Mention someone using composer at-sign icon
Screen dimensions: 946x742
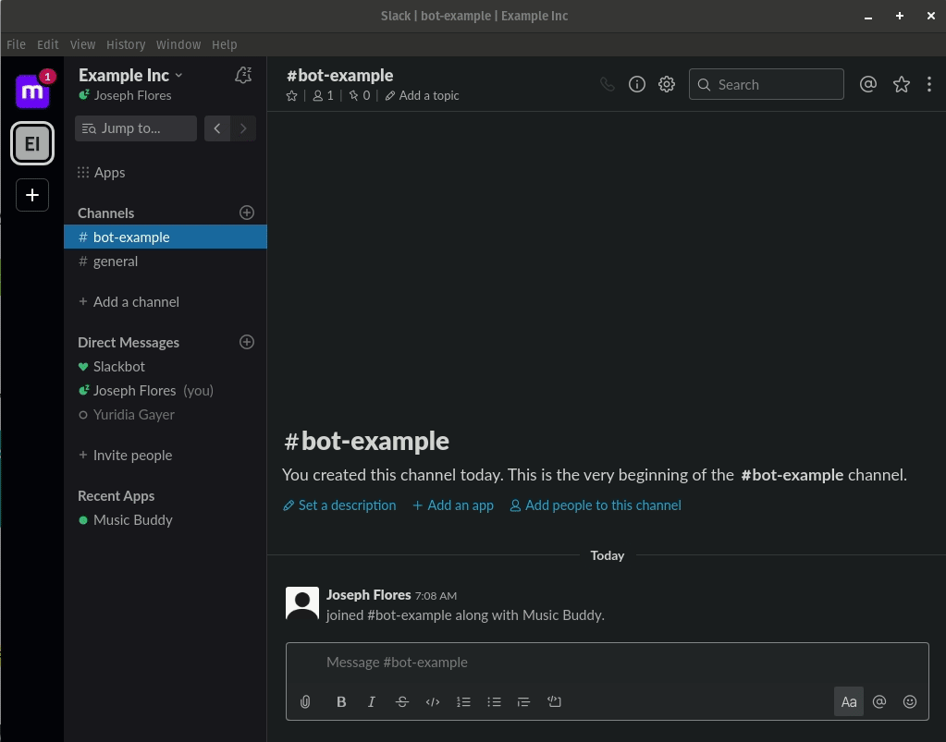click(879, 701)
